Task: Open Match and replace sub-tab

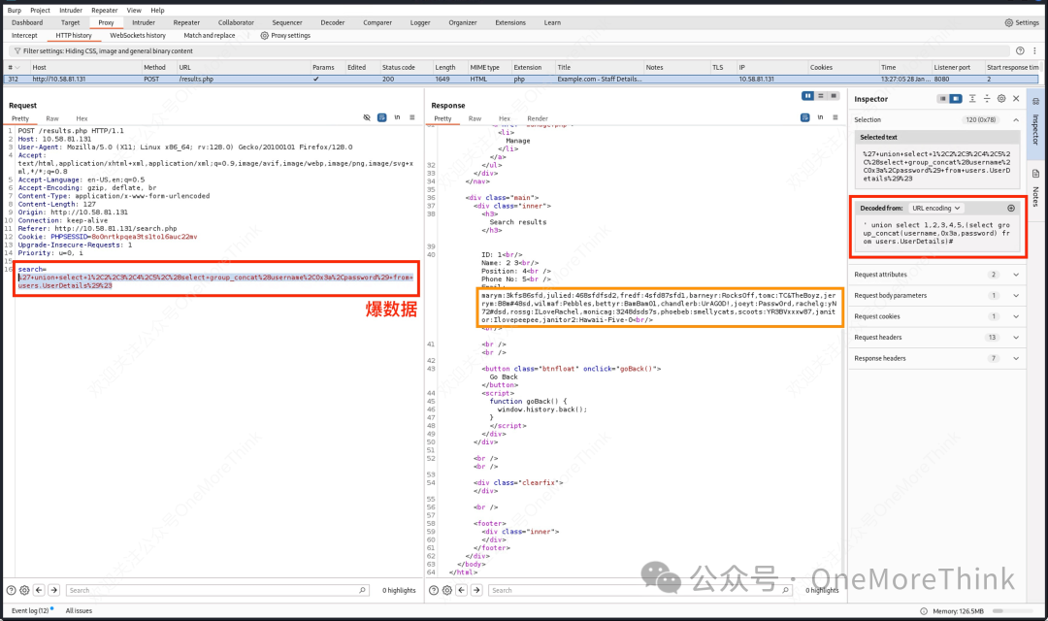Action: 210,36
